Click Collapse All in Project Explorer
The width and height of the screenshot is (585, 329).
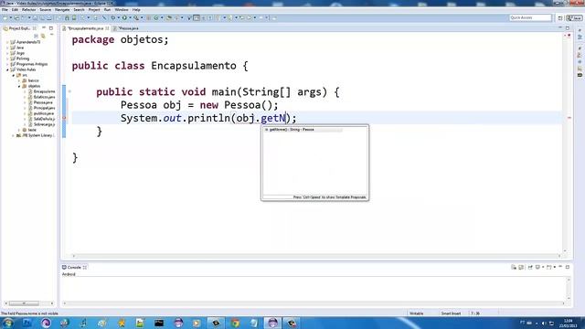(x=37, y=36)
